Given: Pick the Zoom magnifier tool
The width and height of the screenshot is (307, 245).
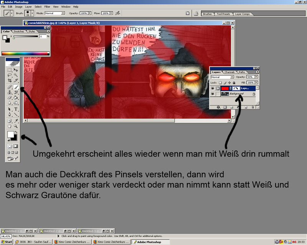Looking at the screenshot, I should [x=16, y=126].
